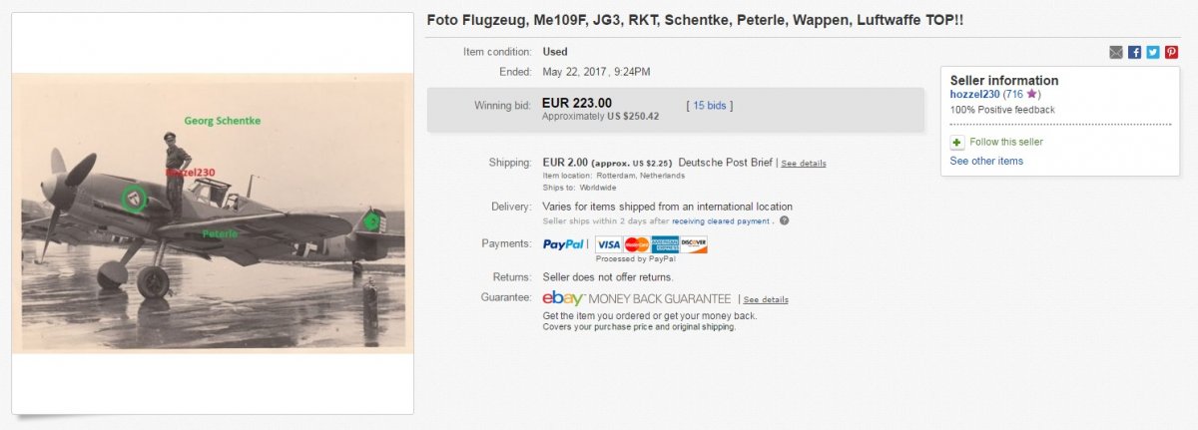Open seller profile hozzel230
The width and height of the screenshot is (1198, 430).
975,95
